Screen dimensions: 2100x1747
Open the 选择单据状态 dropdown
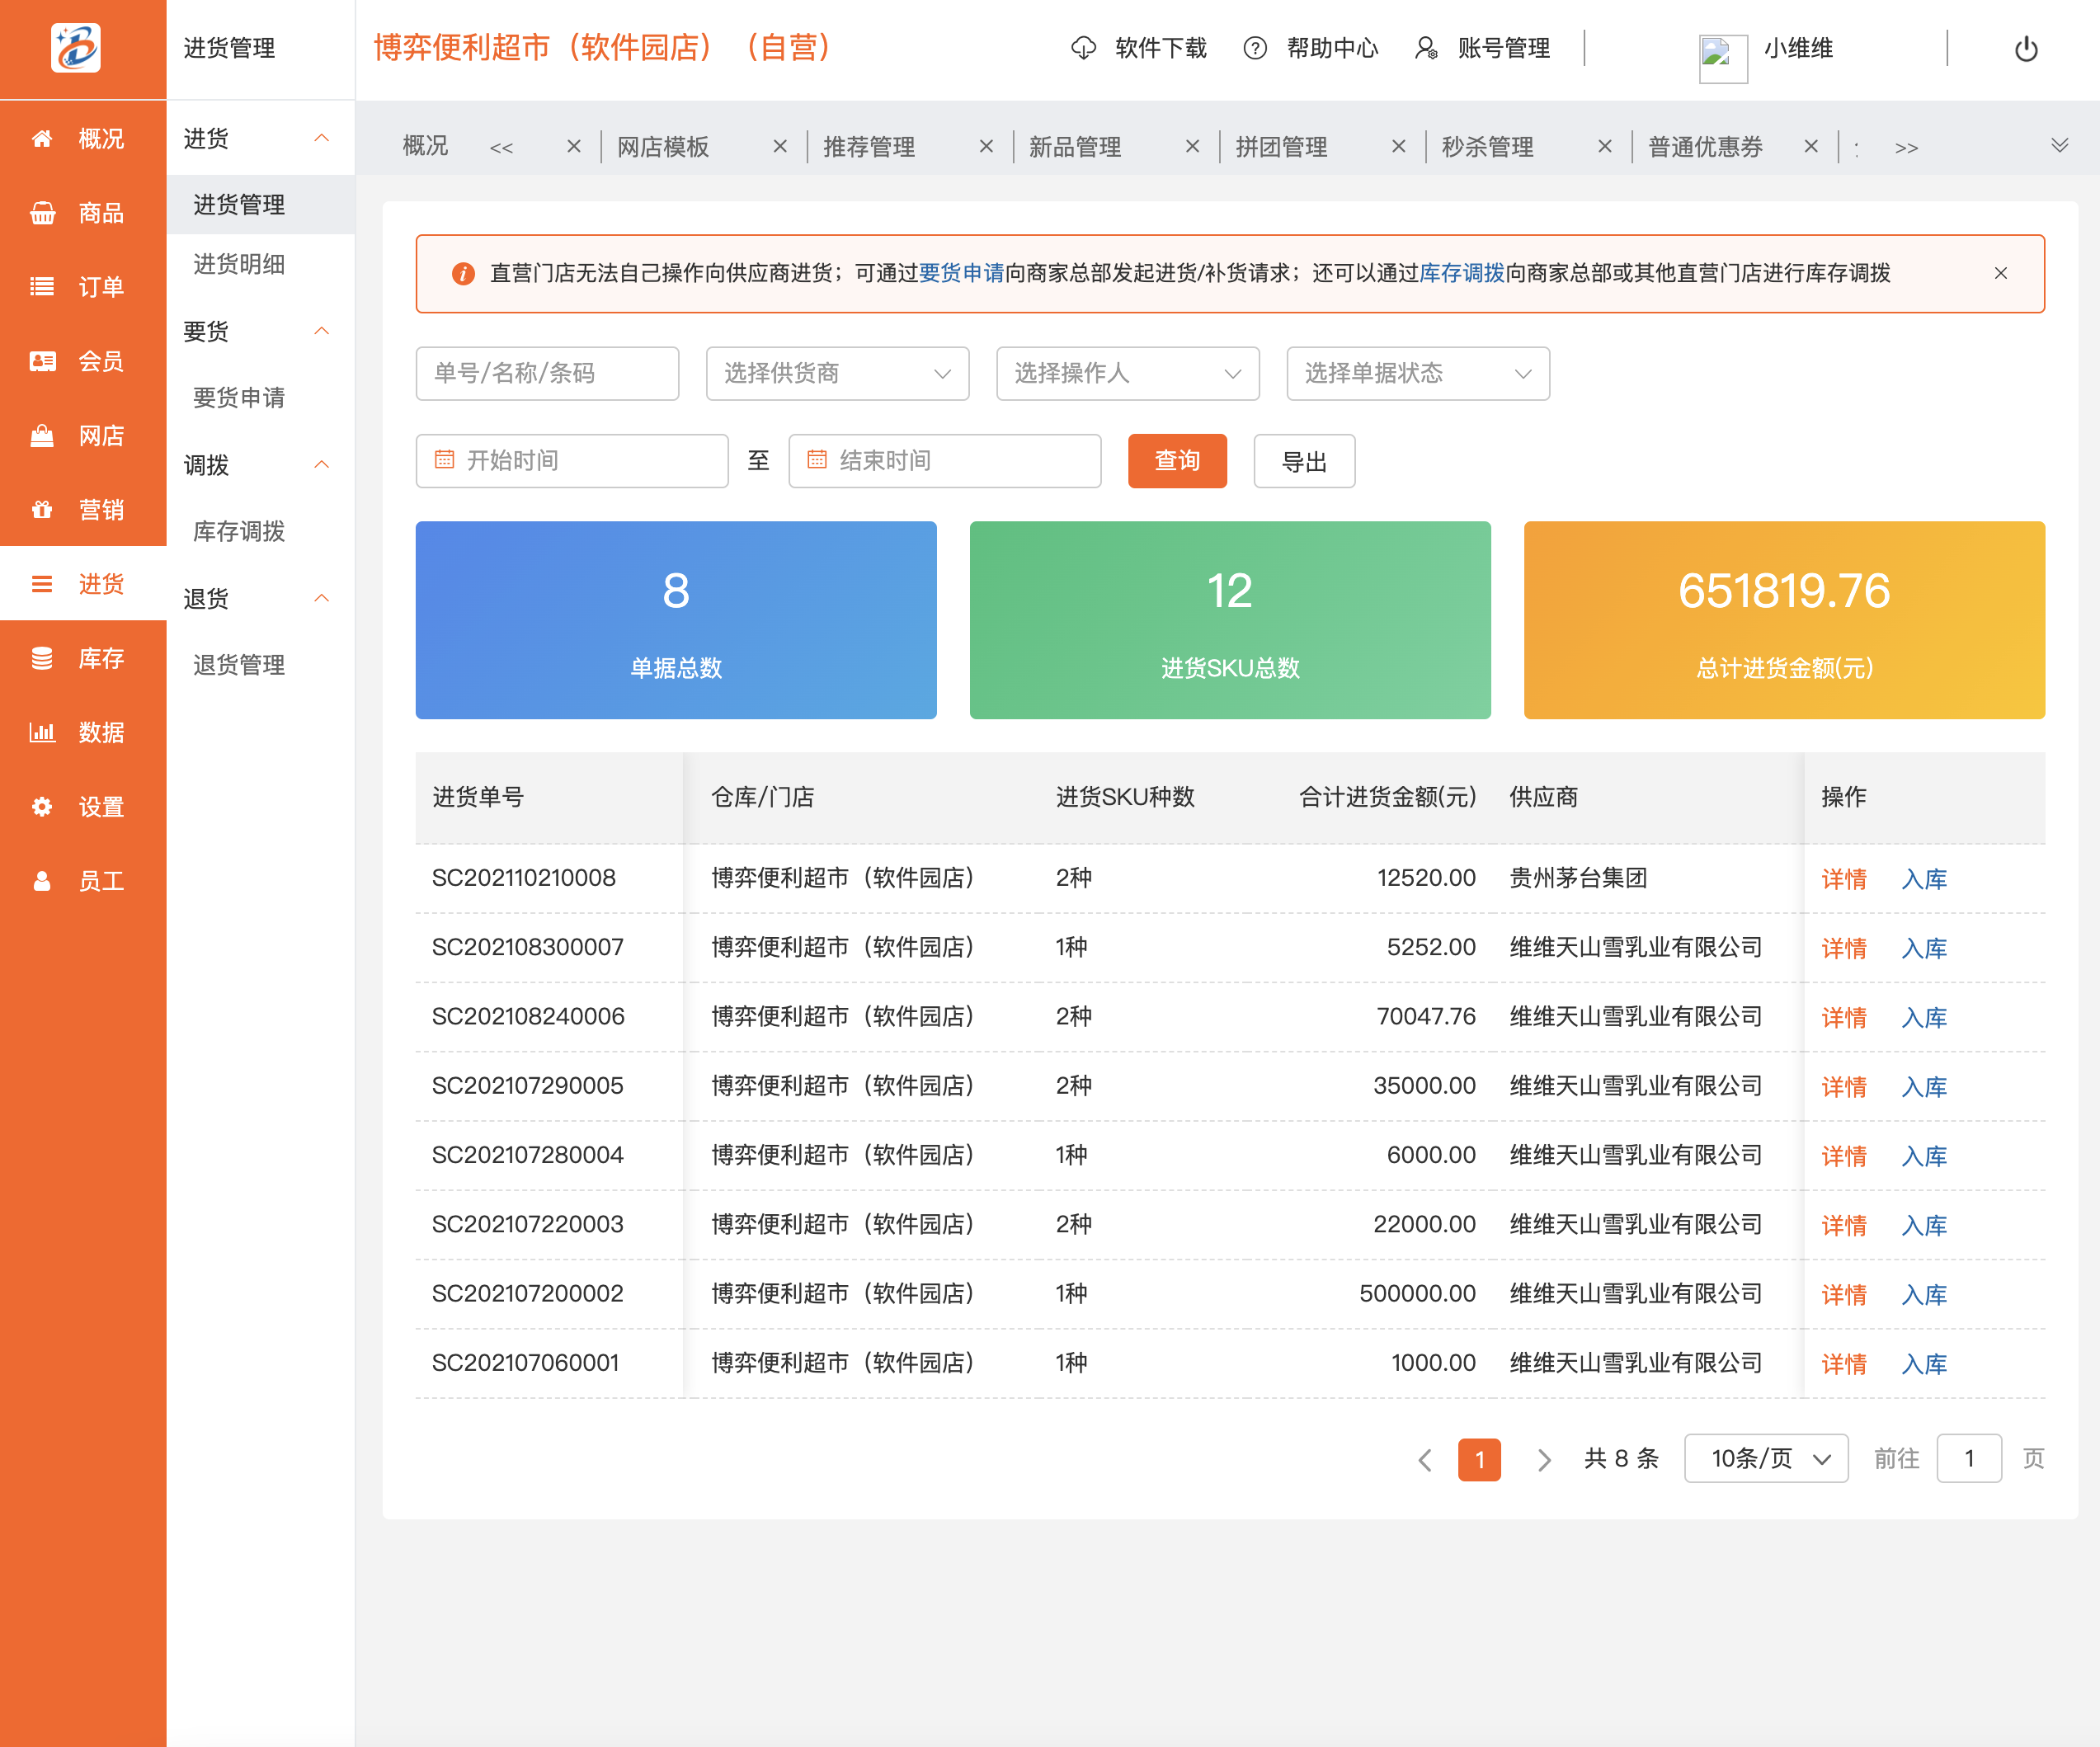pyautogui.click(x=1417, y=373)
